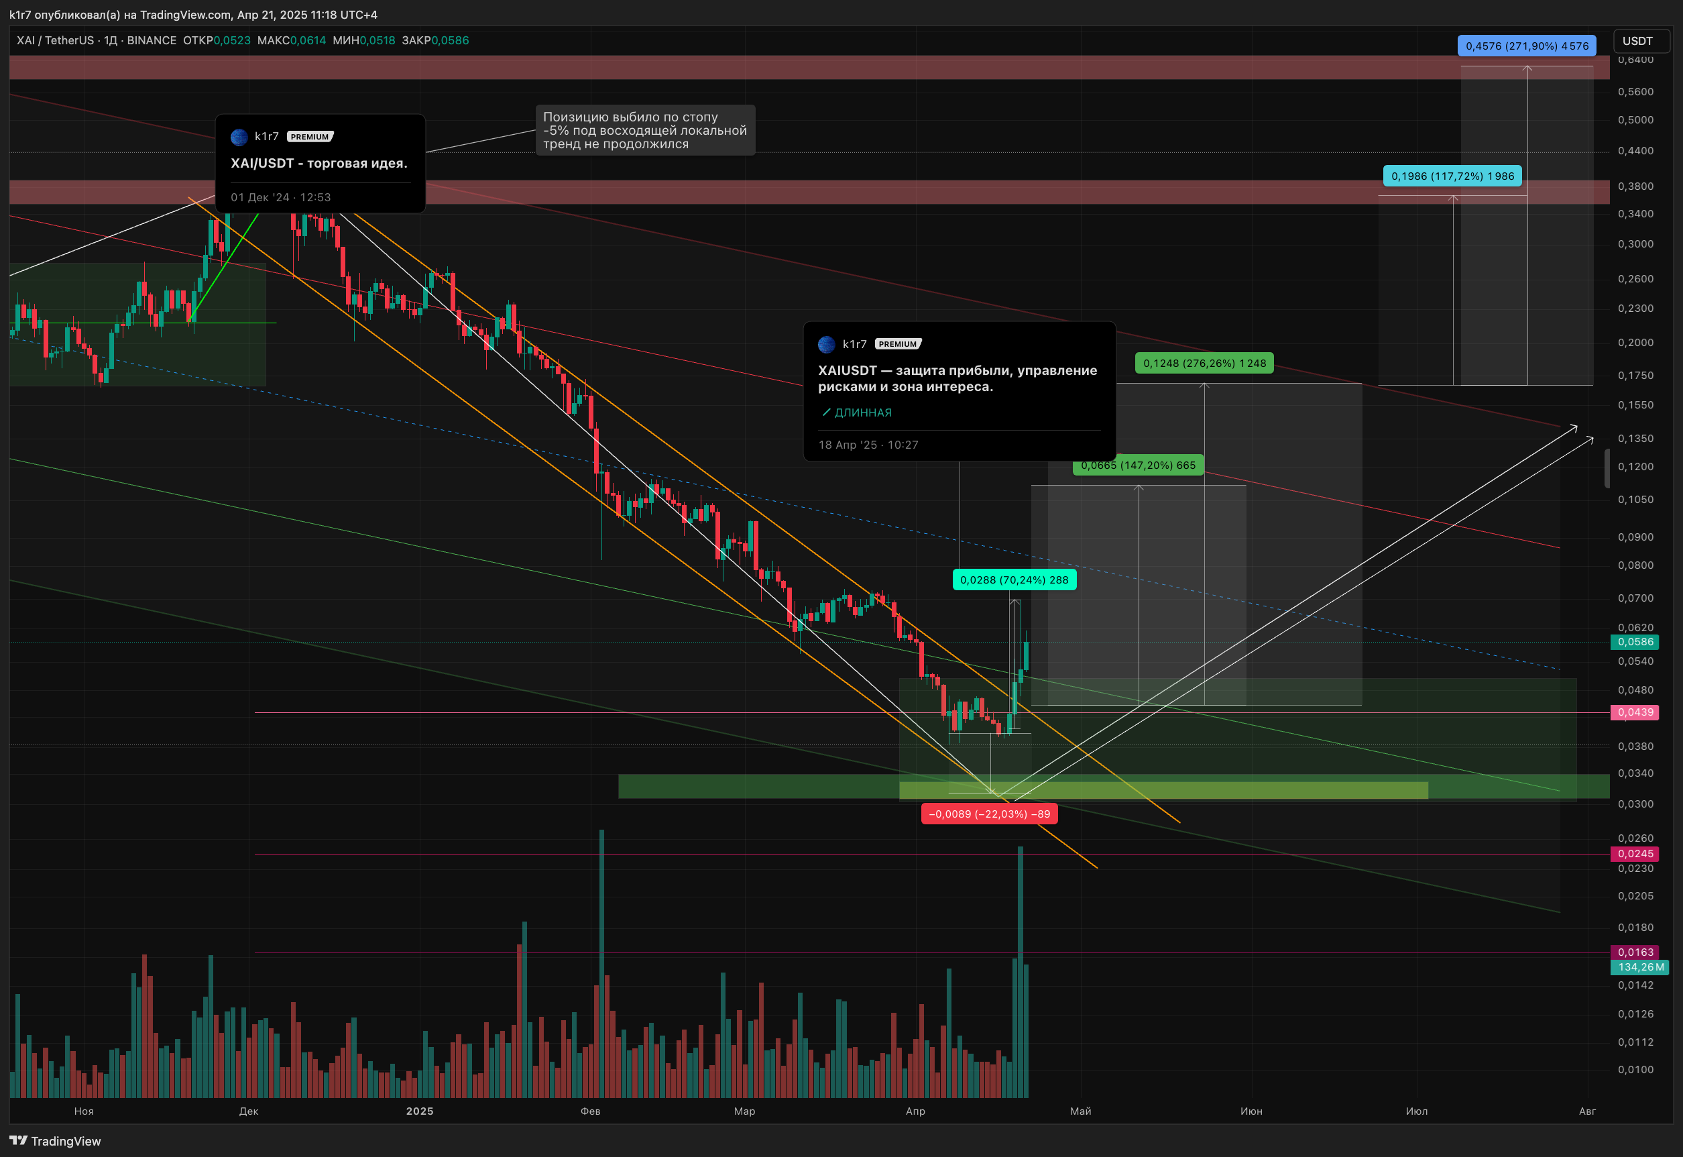1683x1157 pixels.
Task: Click the high value МАКС 0,0614
Action: coord(291,41)
